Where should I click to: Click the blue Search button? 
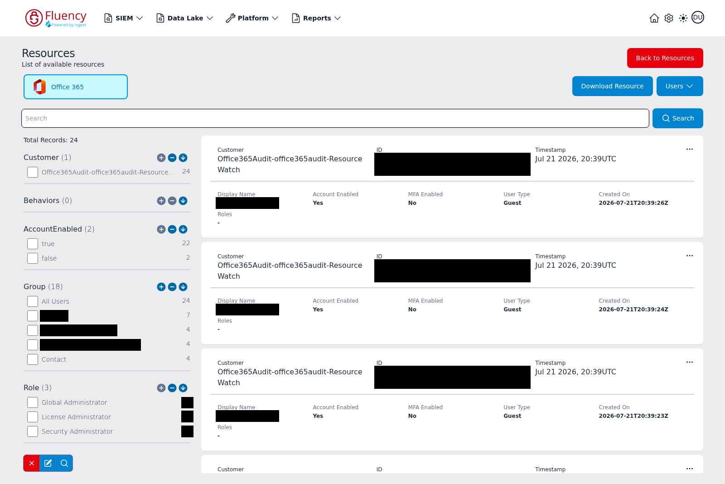coord(678,118)
